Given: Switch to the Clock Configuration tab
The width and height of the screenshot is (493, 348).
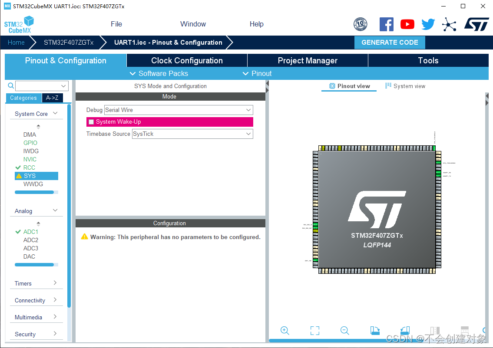Looking at the screenshot, I should (186, 60).
